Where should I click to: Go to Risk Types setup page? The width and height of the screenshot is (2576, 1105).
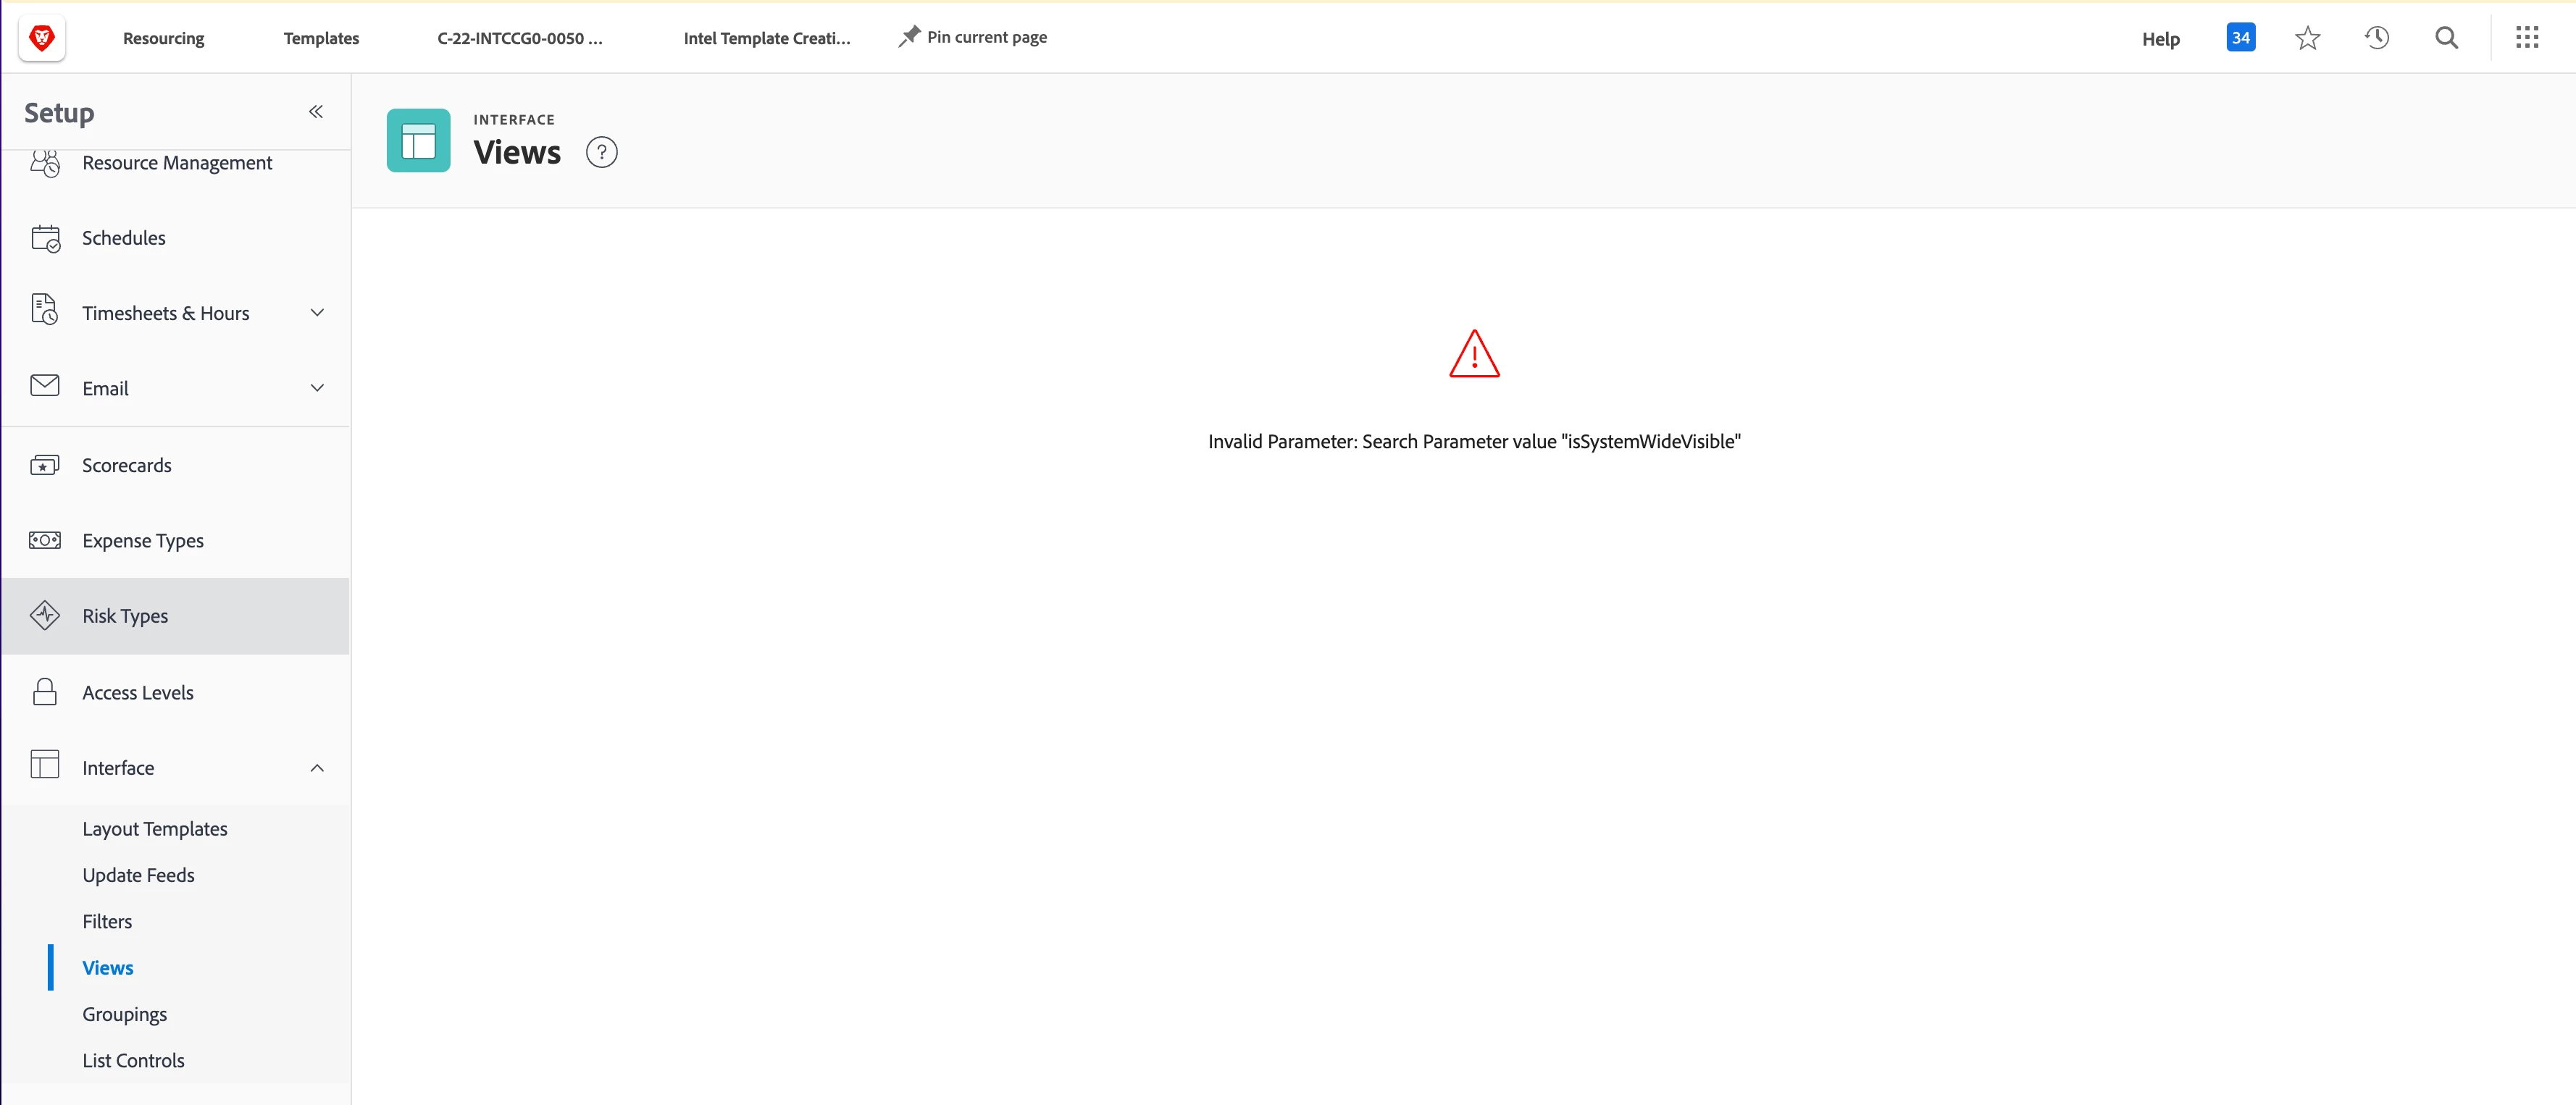pos(125,616)
